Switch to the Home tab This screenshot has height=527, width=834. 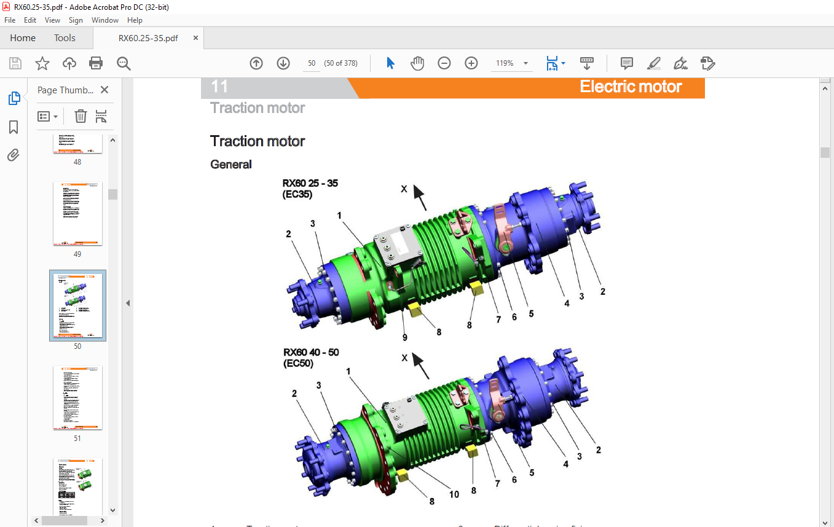tap(23, 38)
